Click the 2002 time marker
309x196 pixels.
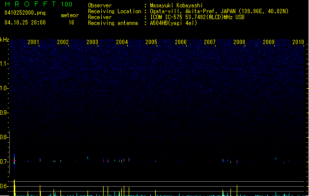coord(63,42)
